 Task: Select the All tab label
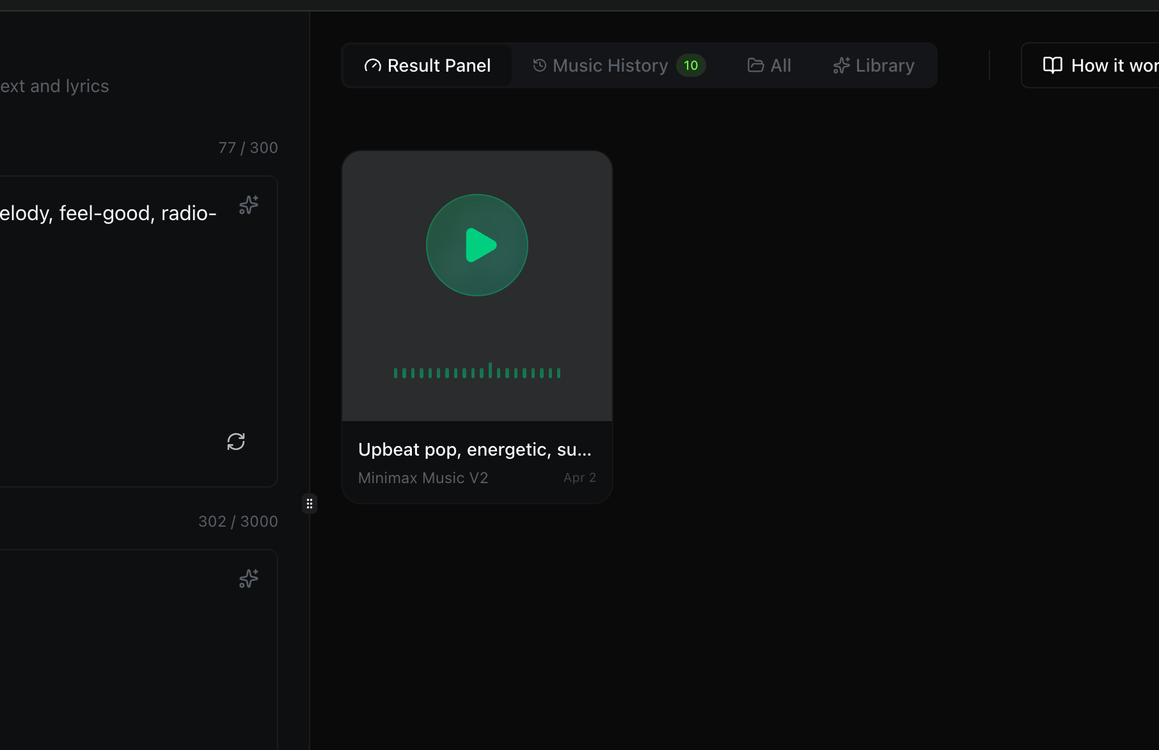point(780,65)
